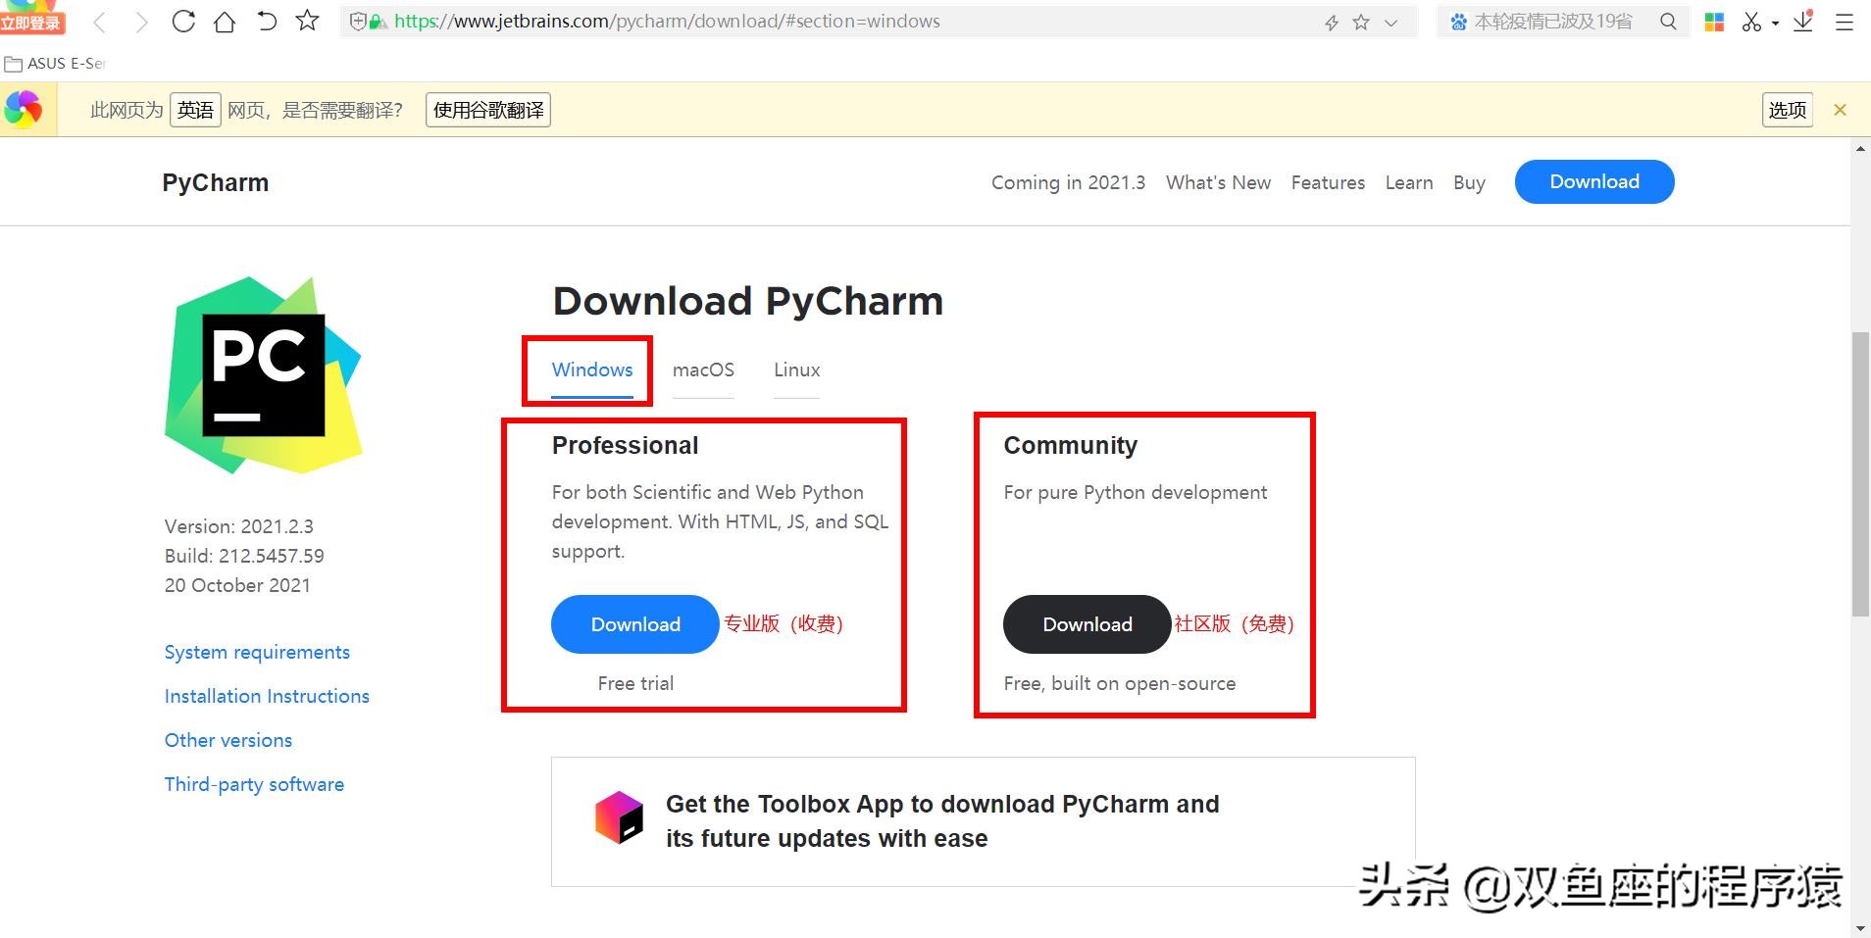The image size is (1871, 938).
Task: Open the browser hamburger menu
Action: tap(1845, 22)
